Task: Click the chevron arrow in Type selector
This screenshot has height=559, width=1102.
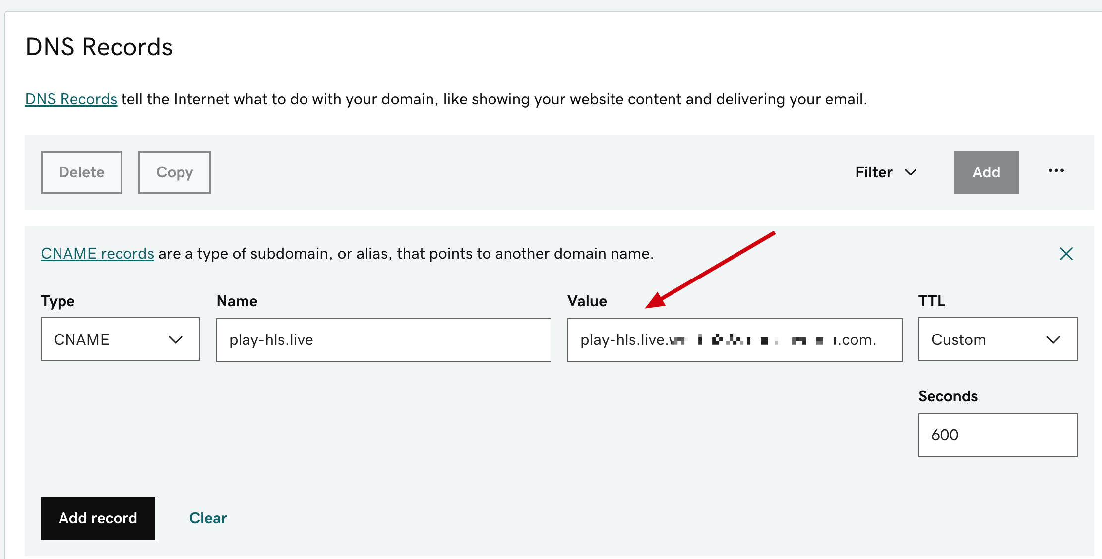Action: (176, 340)
